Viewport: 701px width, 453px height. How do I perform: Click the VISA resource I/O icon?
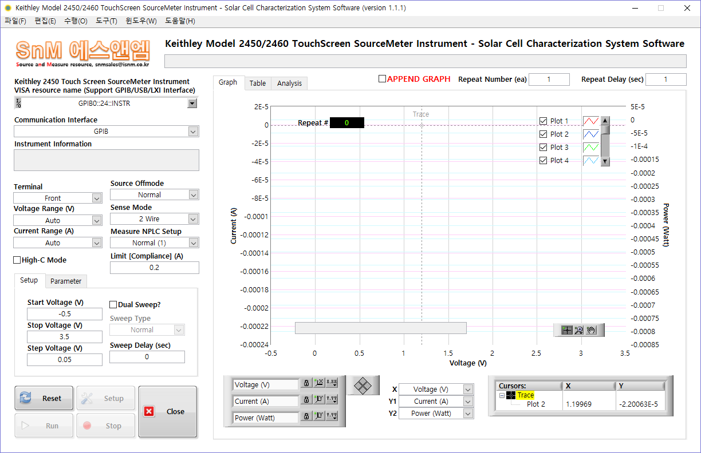18,104
